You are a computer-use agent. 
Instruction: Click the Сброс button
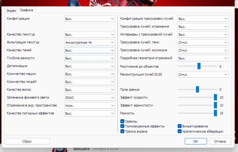tap(27, 141)
